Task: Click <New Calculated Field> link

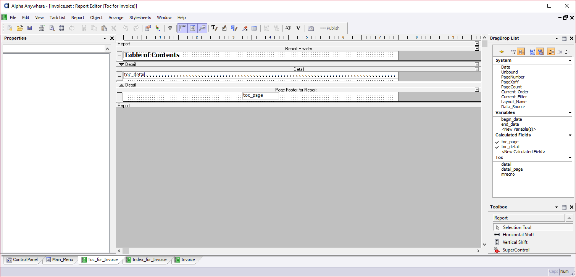Action: point(523,152)
